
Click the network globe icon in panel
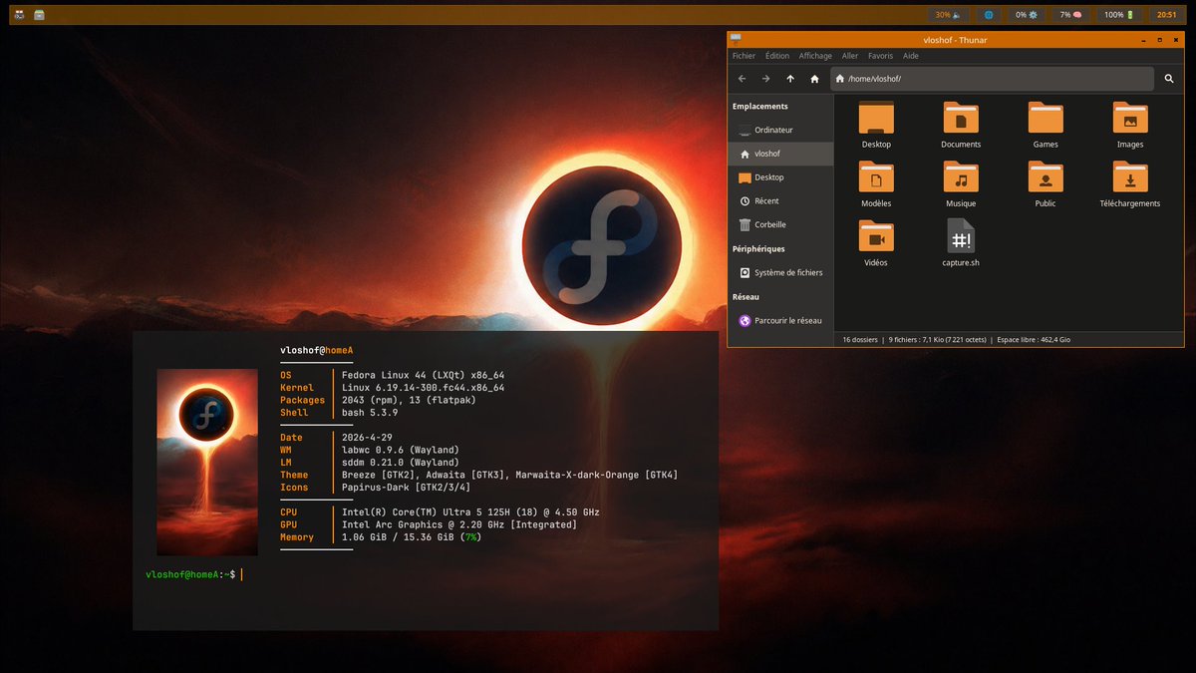tap(988, 15)
